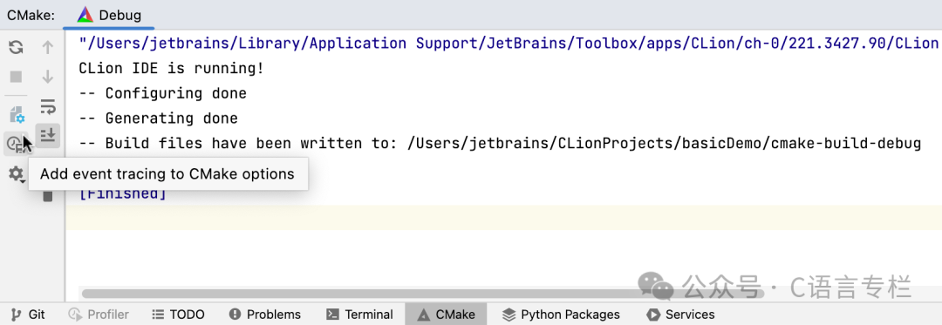Click the CLion executable path line
942x325 pixels.
pos(509,44)
